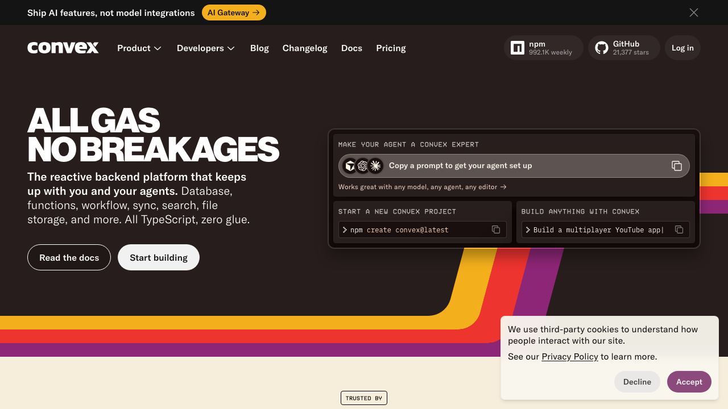Click the Developers menu chevron arrow
This screenshot has width=728, height=409.
pyautogui.click(x=231, y=48)
